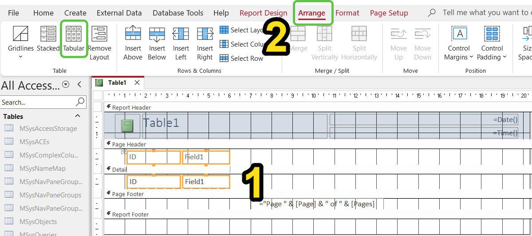Open the Database Tools tab
Image resolution: width=532 pixels, height=236 pixels.
(178, 13)
